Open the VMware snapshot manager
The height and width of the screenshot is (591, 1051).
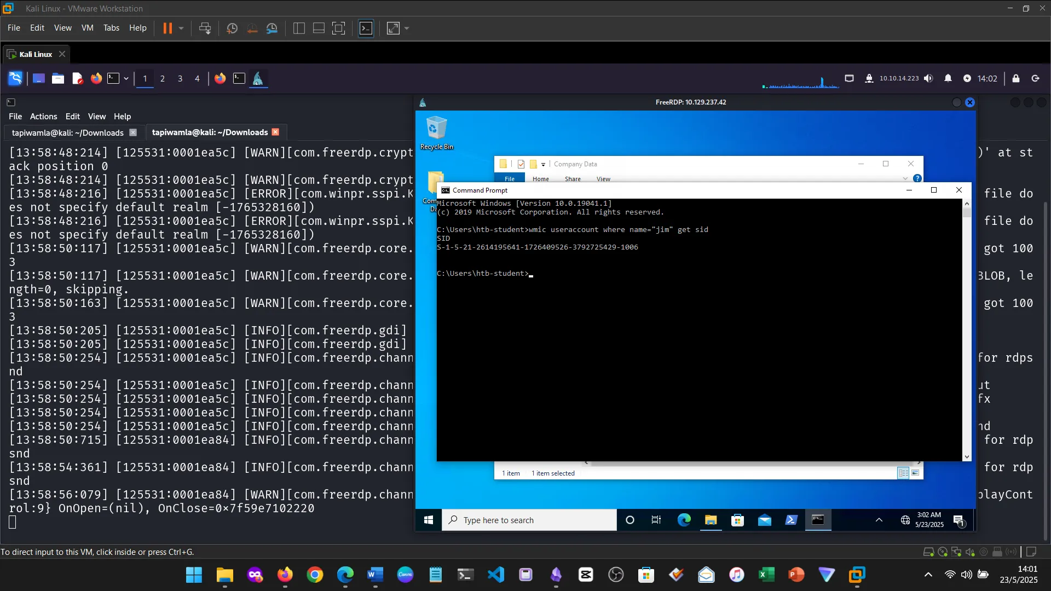coord(272,28)
